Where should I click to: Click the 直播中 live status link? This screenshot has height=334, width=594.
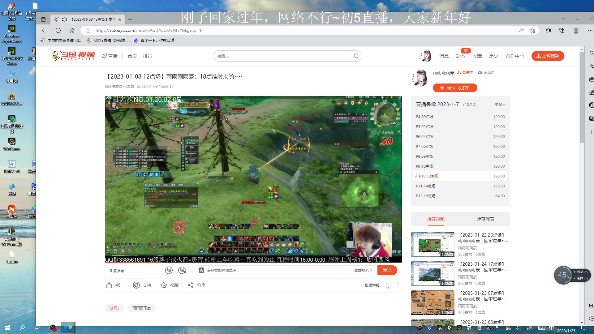(465, 72)
